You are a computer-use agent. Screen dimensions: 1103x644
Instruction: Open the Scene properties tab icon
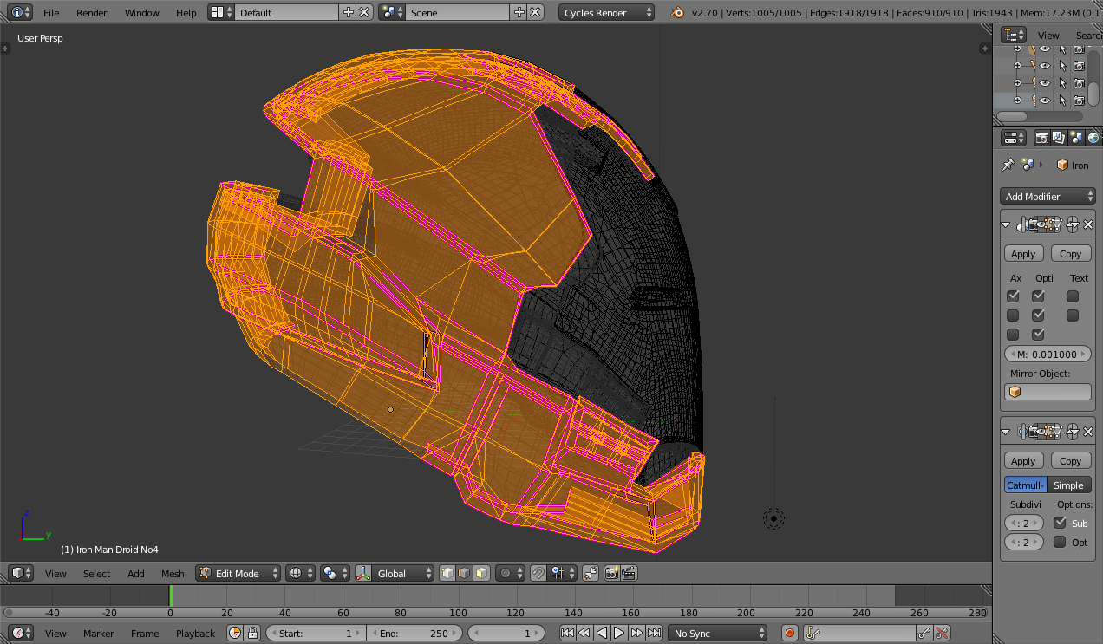pos(1076,137)
